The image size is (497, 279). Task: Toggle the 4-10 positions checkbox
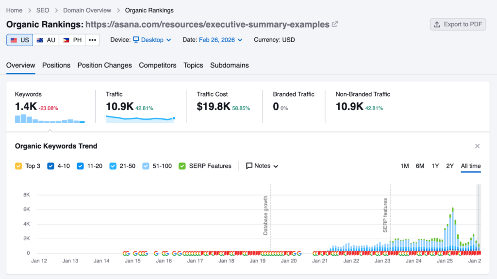(x=50, y=166)
